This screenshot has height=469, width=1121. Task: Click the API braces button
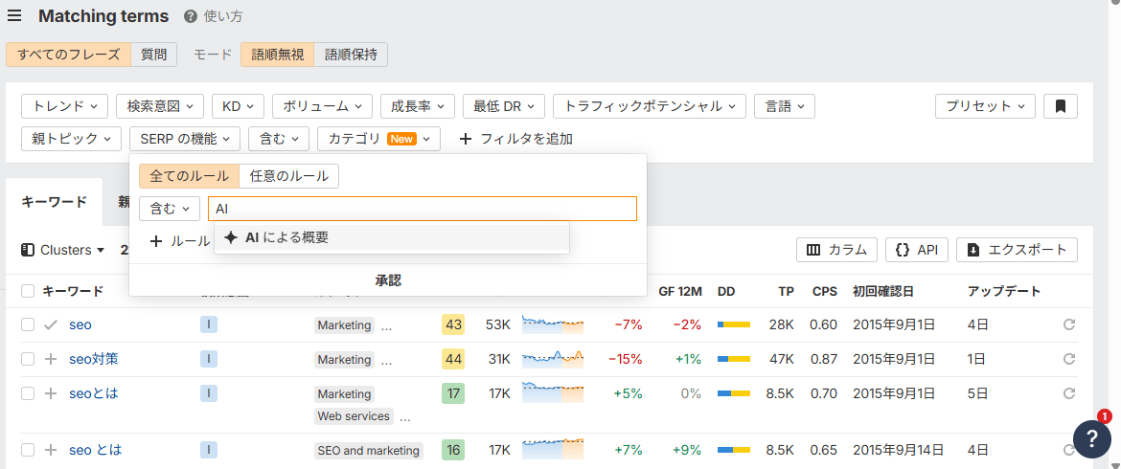[x=917, y=250]
